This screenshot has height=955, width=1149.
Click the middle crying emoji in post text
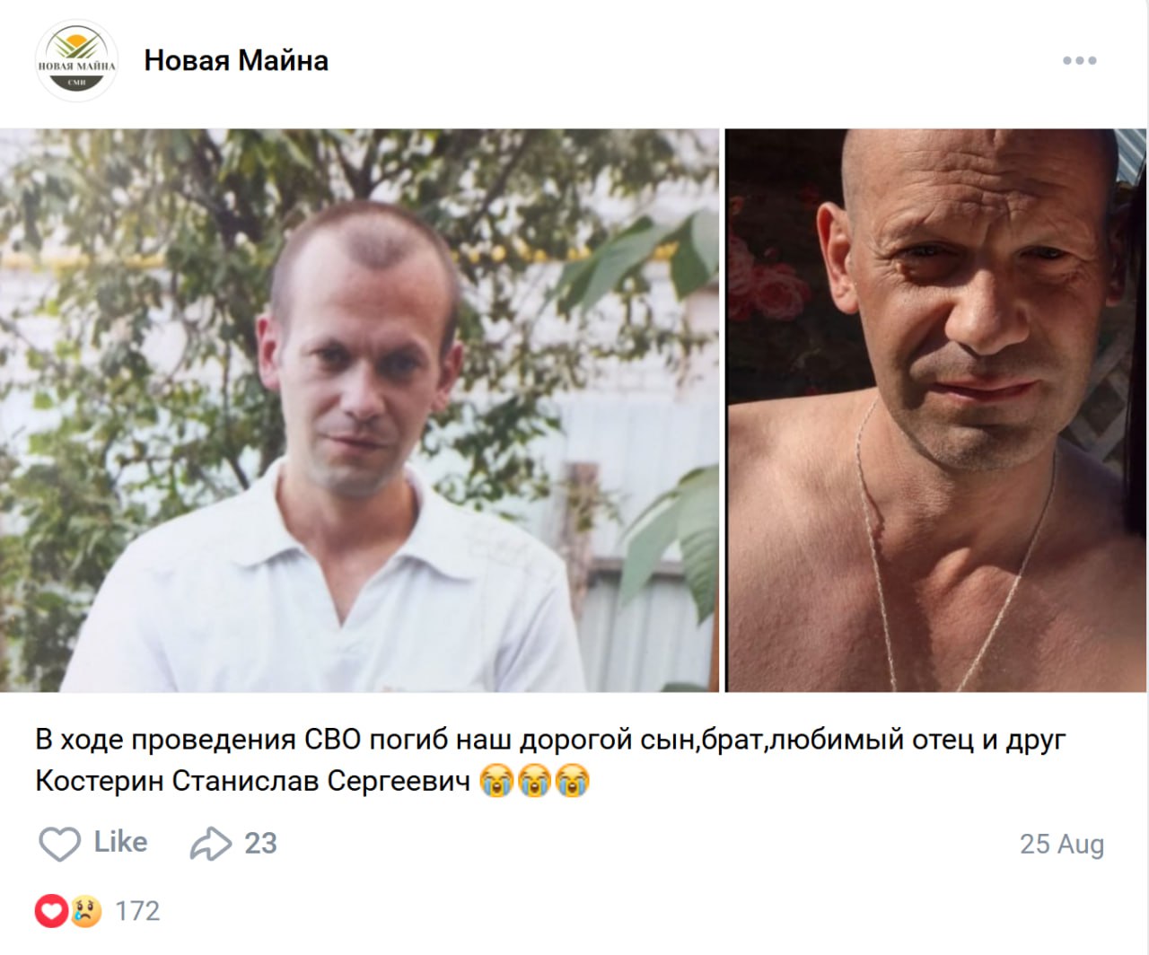pos(534,781)
